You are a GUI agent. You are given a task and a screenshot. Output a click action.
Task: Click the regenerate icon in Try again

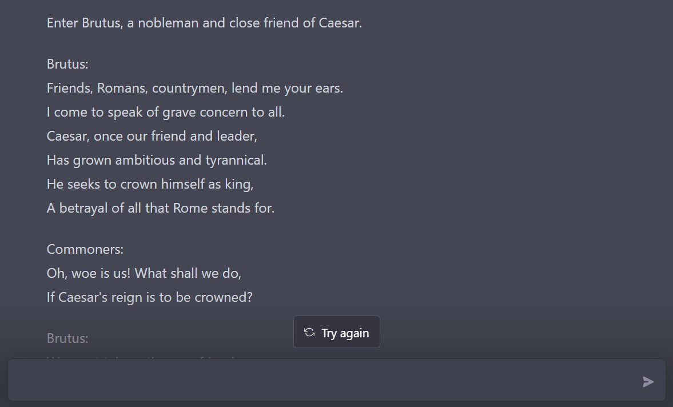(309, 333)
